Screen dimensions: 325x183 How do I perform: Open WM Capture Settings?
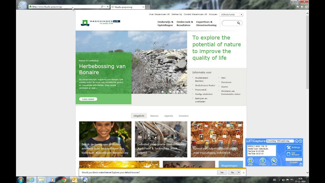(x=294, y=147)
